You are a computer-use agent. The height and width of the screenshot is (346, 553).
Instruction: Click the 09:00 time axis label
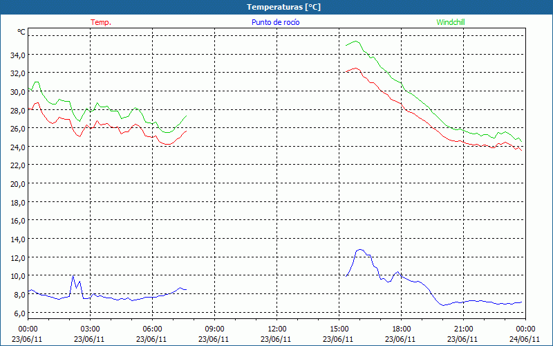[x=214, y=329]
